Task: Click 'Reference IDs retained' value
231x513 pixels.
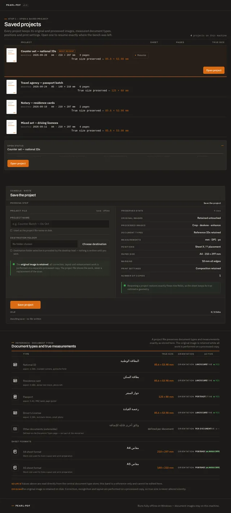Action: click(207, 232)
